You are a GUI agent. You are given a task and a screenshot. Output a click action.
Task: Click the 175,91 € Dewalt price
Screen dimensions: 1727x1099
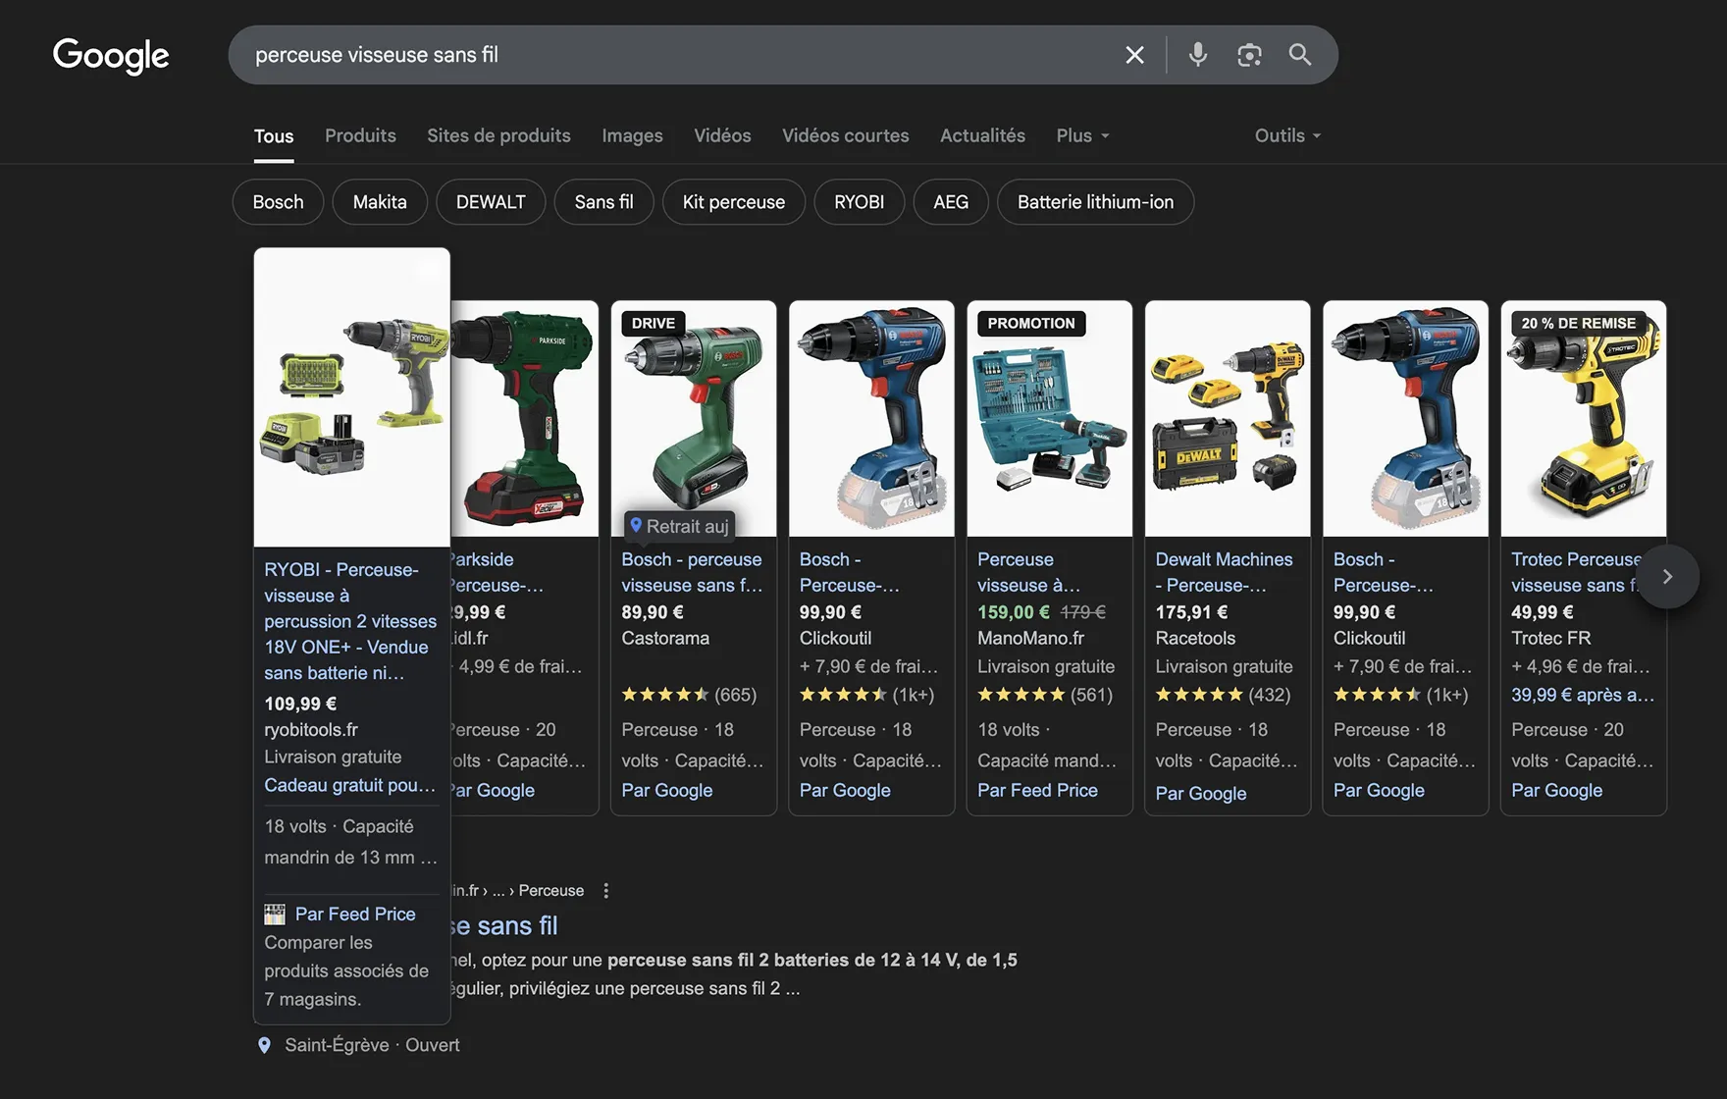tap(1191, 612)
